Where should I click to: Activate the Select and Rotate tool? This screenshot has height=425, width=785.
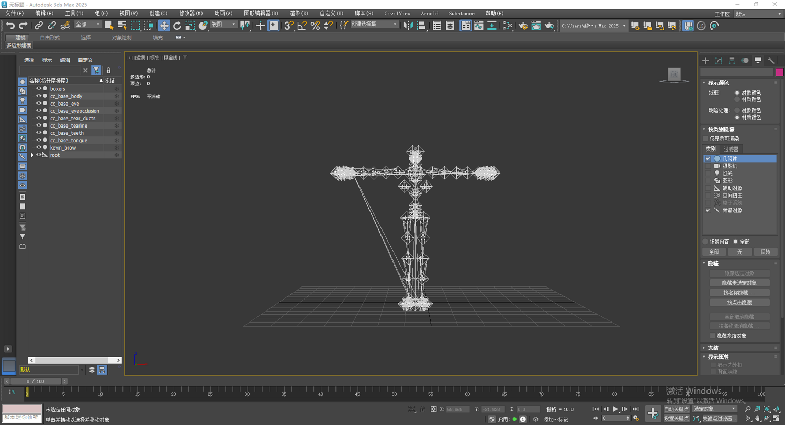[x=177, y=26]
